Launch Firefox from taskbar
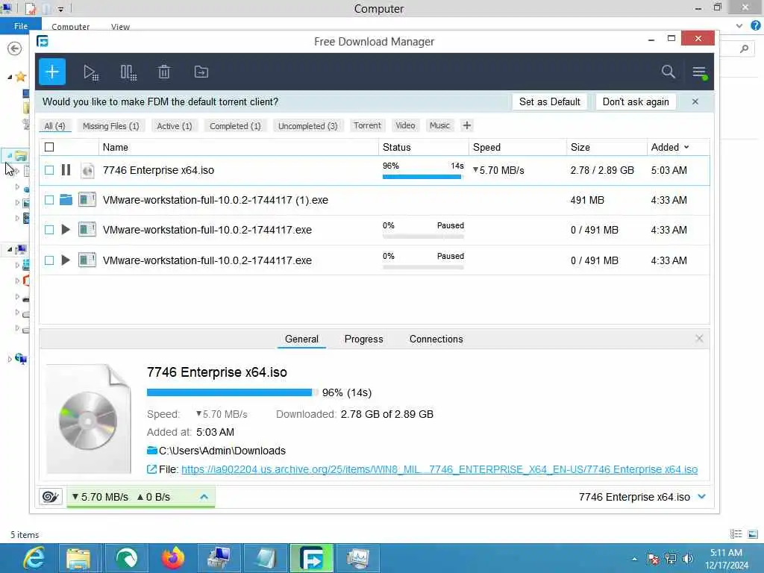The height and width of the screenshot is (573, 764). (x=173, y=558)
